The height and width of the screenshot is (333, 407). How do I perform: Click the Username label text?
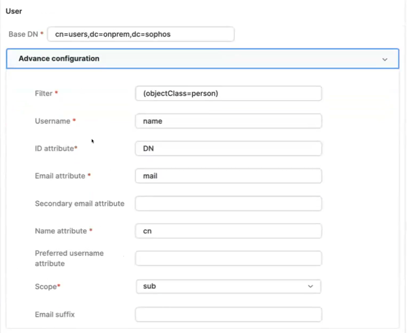click(x=53, y=122)
